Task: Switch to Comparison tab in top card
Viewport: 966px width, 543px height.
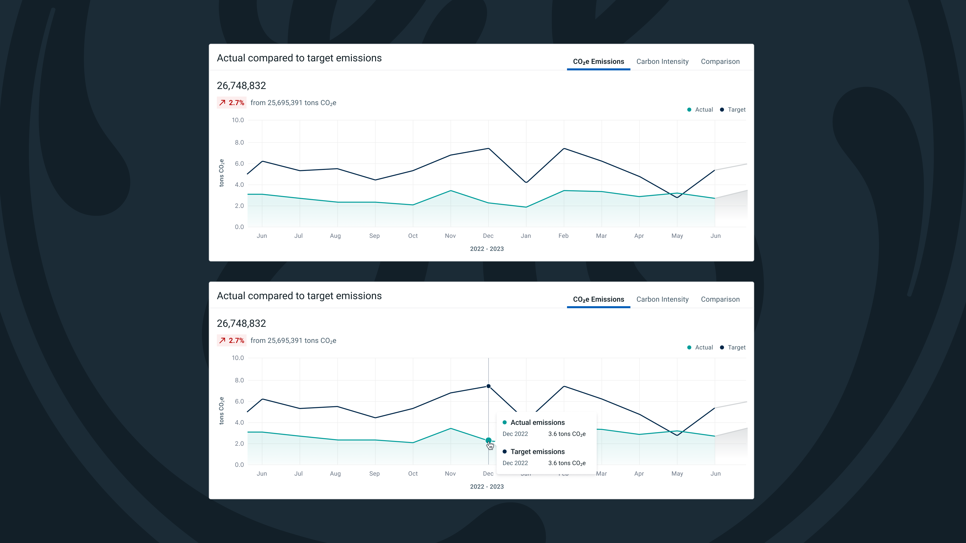Action: [x=720, y=61]
